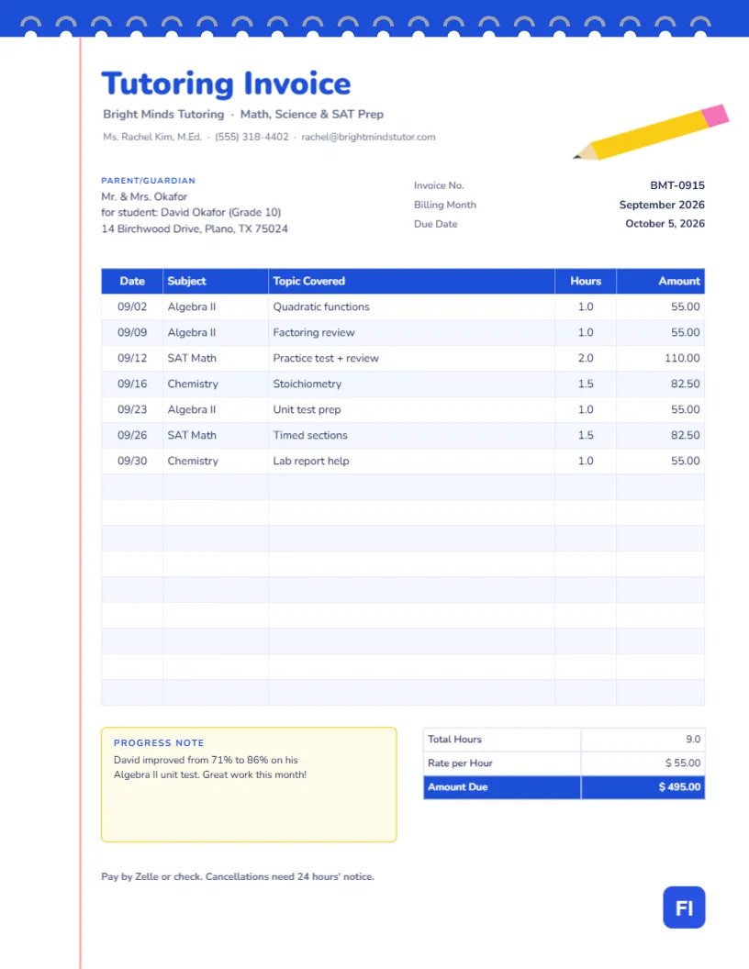Screen dimensions: 749x969
Task: Click total hours value 9.0
Action: (693, 739)
